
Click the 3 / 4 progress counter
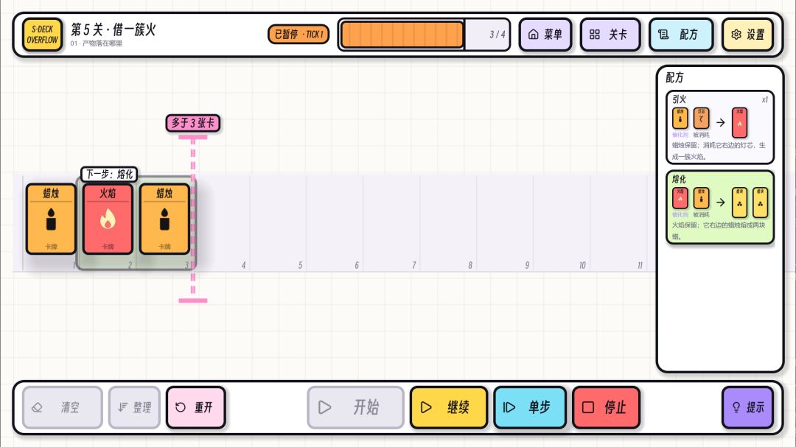(497, 35)
